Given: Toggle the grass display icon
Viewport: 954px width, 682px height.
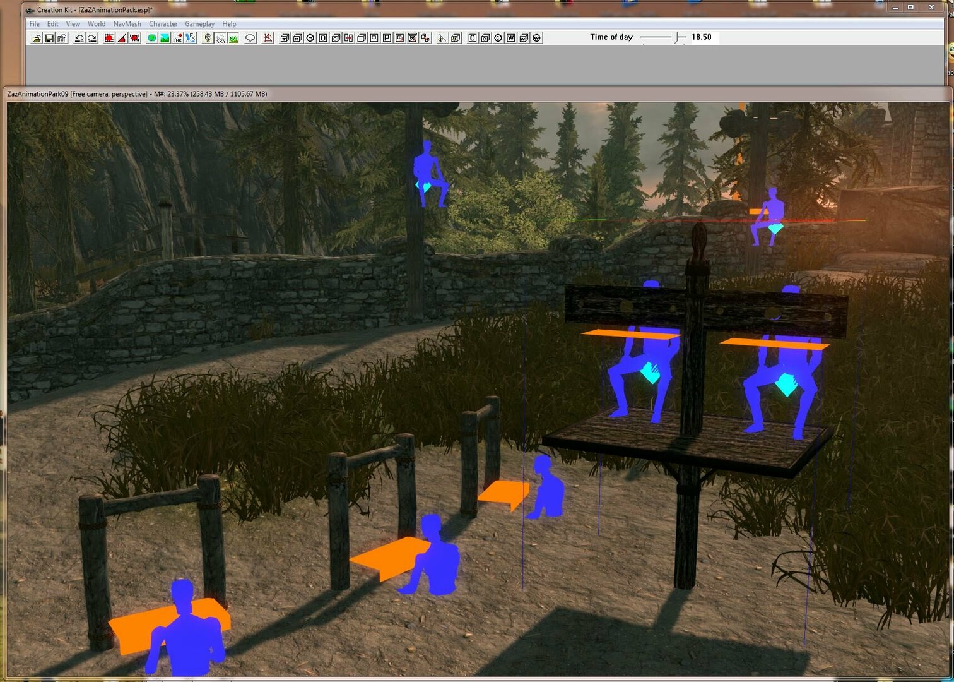Looking at the screenshot, I should click(x=233, y=38).
